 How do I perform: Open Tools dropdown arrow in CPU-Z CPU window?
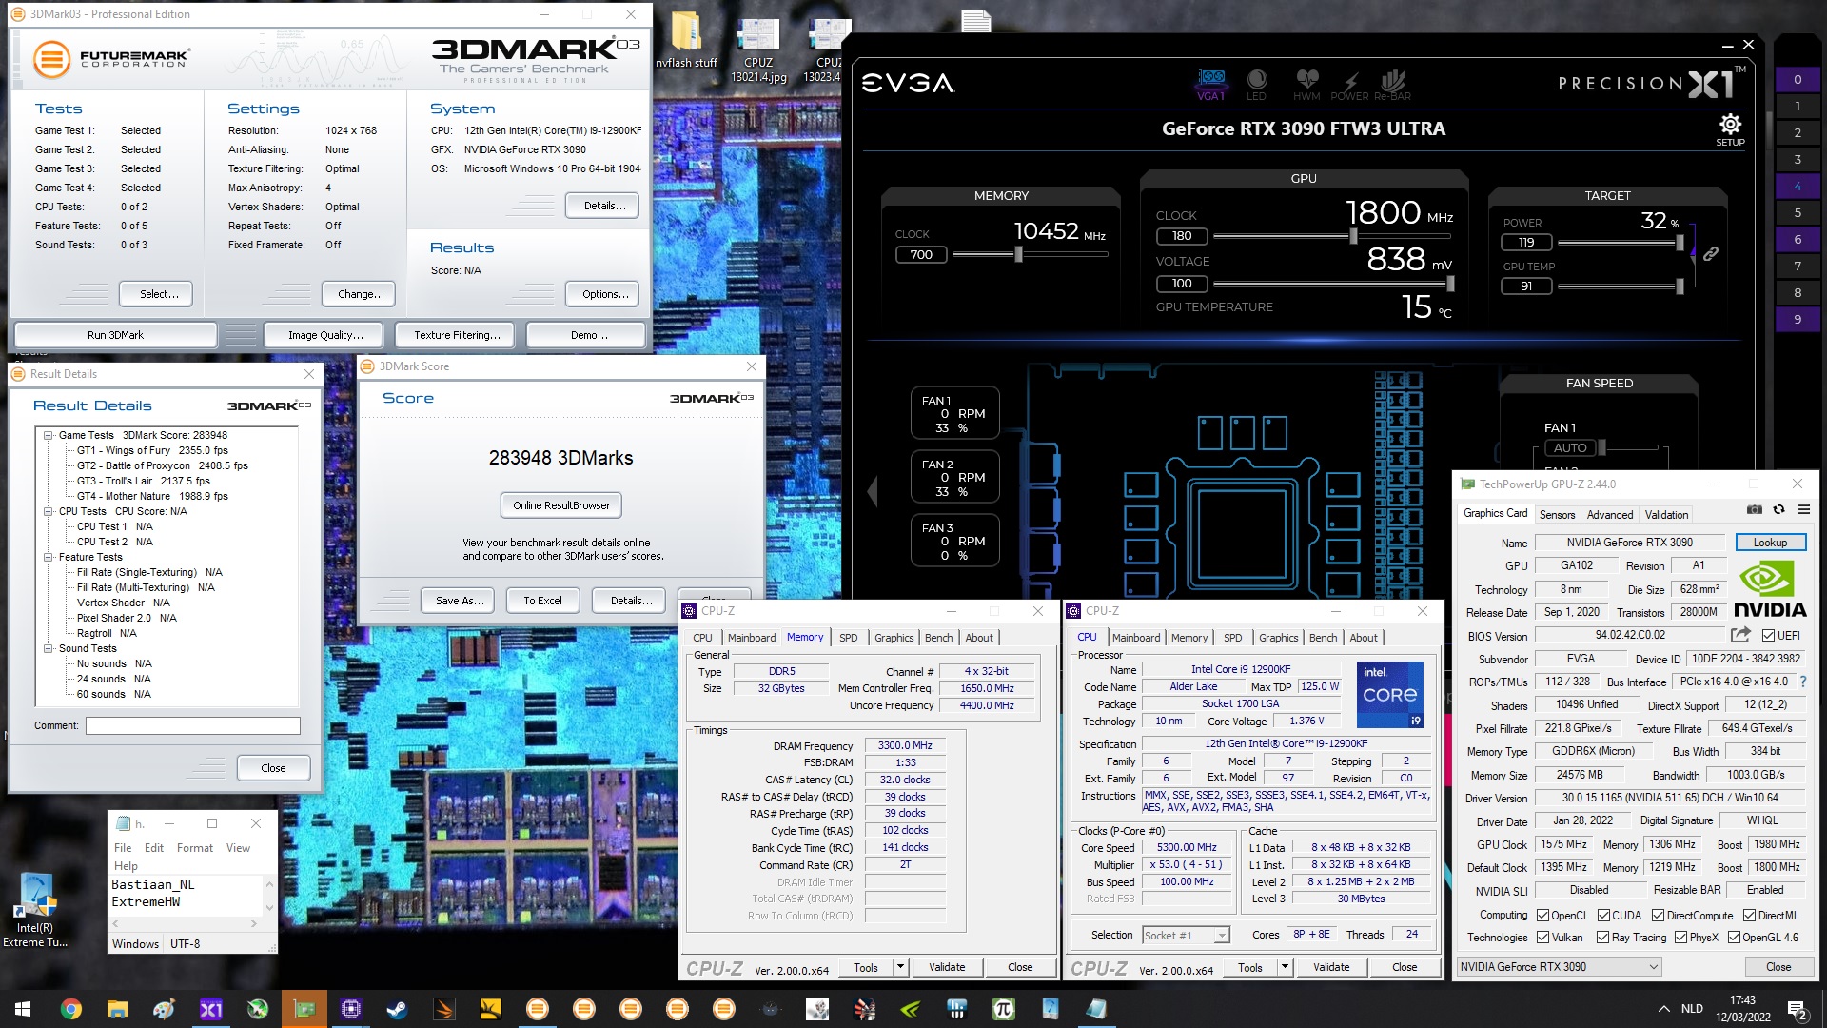click(x=1285, y=967)
